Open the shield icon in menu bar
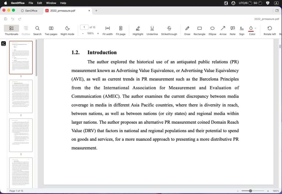 click(268, 3)
